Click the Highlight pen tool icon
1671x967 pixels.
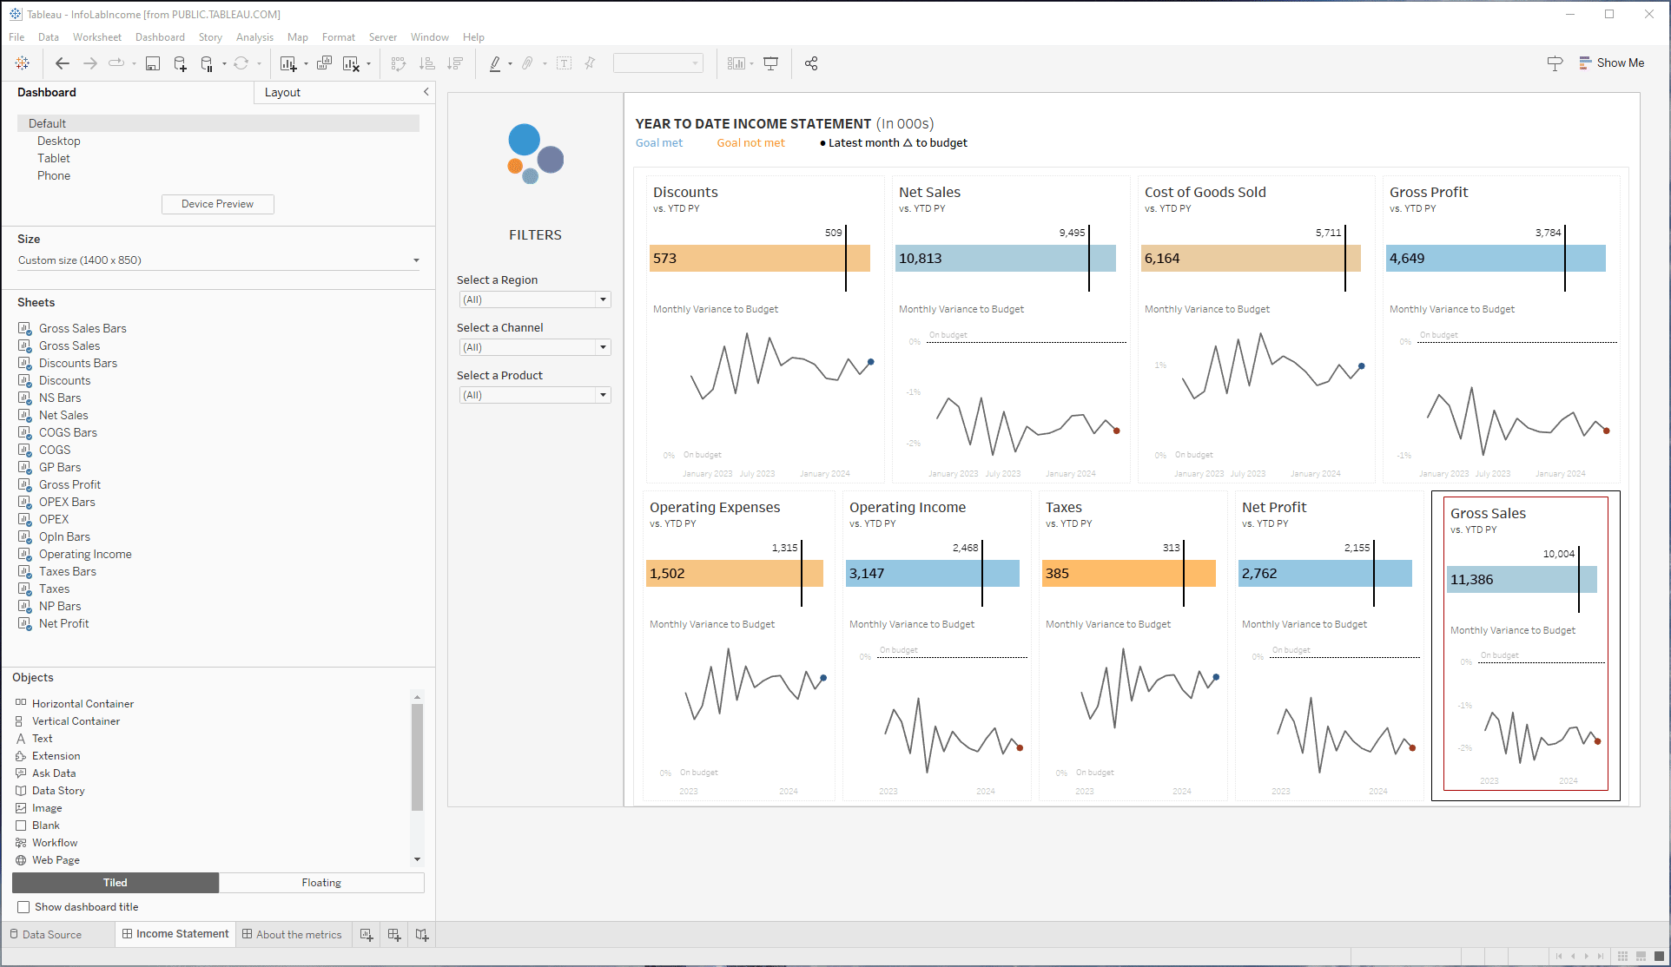click(495, 63)
